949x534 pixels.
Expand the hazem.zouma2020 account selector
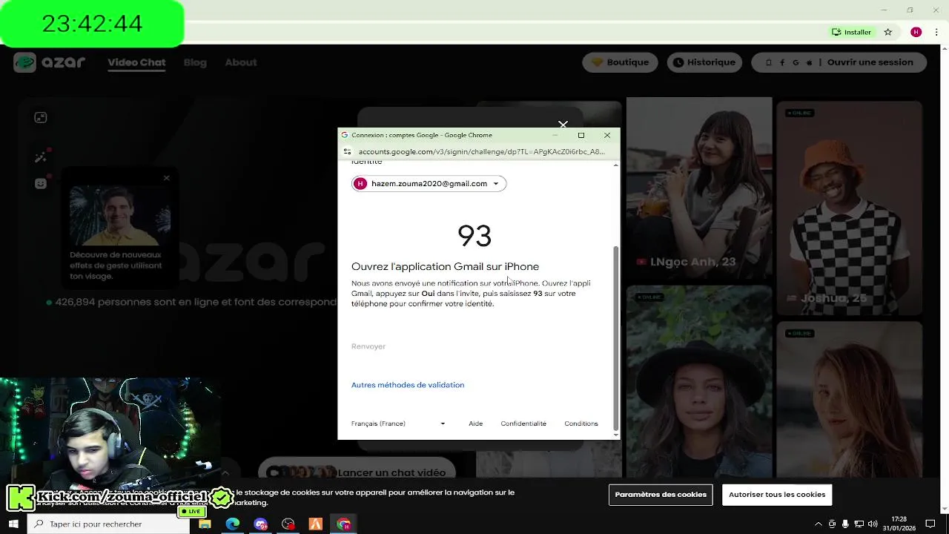tap(429, 183)
